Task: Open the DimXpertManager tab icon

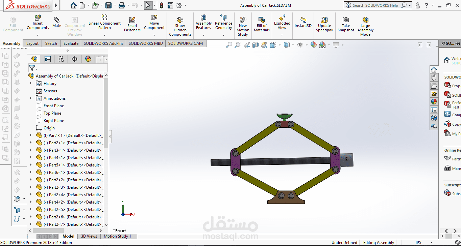Action: click(x=75, y=59)
